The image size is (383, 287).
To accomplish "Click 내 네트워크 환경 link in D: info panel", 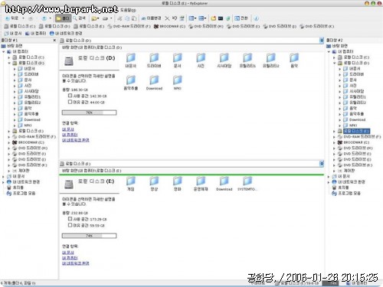I will (x=76, y=140).
